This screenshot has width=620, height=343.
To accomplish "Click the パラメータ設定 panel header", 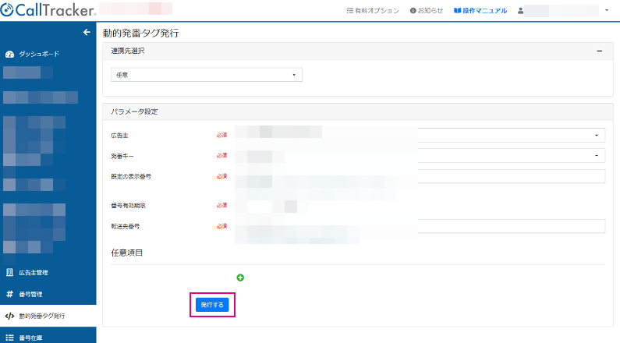I will pos(358,111).
